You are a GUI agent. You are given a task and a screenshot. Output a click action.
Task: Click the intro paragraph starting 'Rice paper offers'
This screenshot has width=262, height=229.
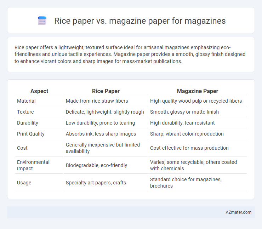(130, 54)
